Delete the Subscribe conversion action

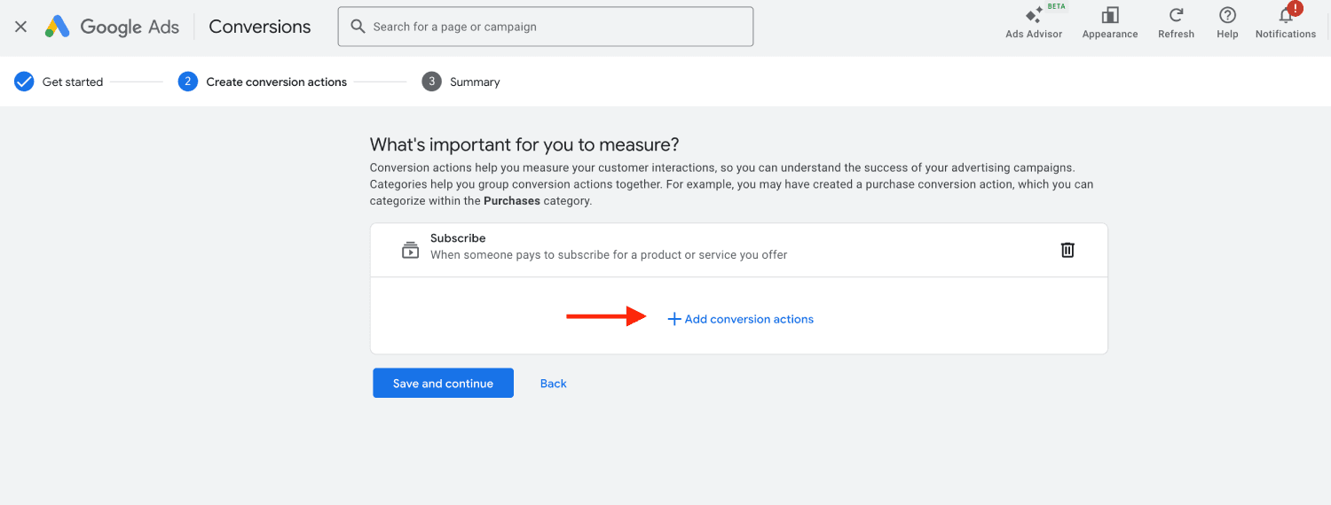coord(1067,250)
